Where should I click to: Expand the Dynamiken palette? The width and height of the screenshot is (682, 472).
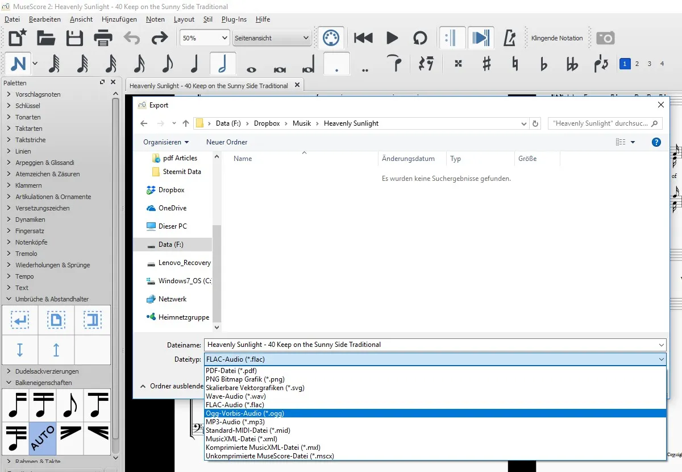point(30,220)
